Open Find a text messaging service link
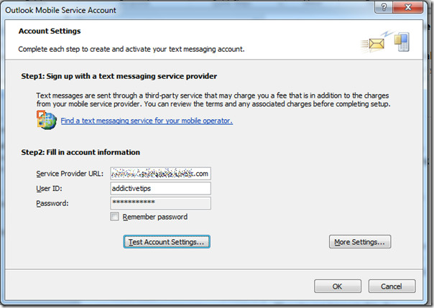Viewport: 434px width, 308px height. click(x=147, y=121)
